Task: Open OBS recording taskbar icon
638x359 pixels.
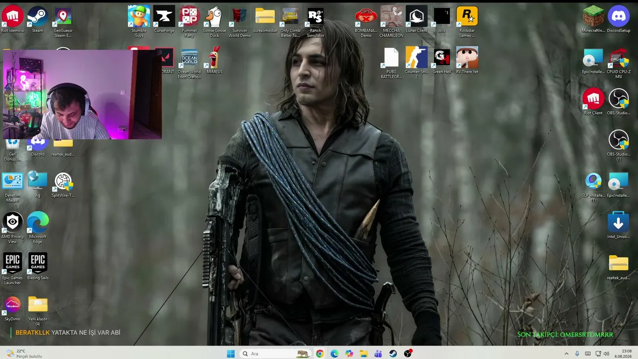Action: (x=408, y=354)
